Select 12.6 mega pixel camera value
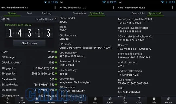 click(135, 49)
